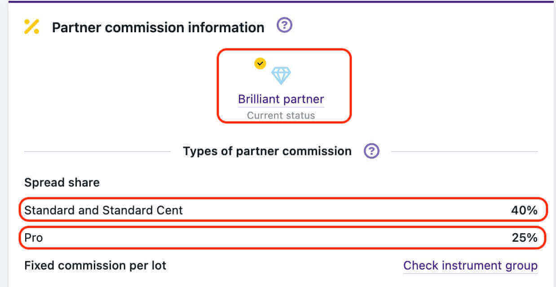Click divider line left of Types heading
The width and height of the screenshot is (556, 287).
(97, 152)
